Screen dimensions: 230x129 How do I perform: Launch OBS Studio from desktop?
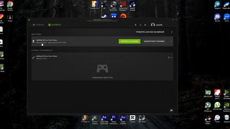coord(142,119)
